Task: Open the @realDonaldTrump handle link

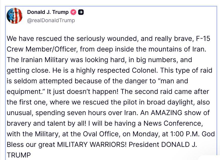Action: pyautogui.click(x=51, y=20)
